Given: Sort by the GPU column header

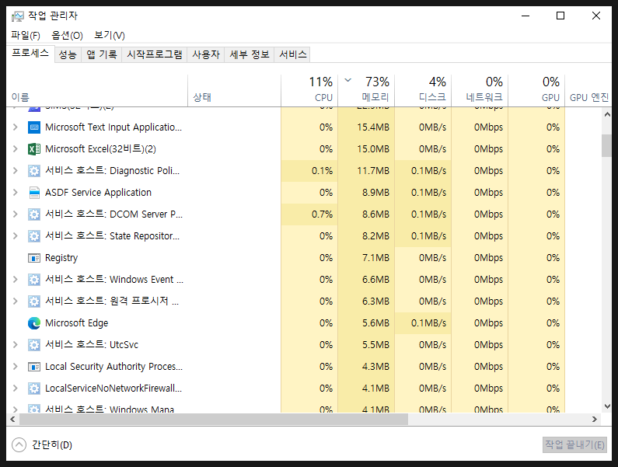Looking at the screenshot, I should [x=536, y=91].
